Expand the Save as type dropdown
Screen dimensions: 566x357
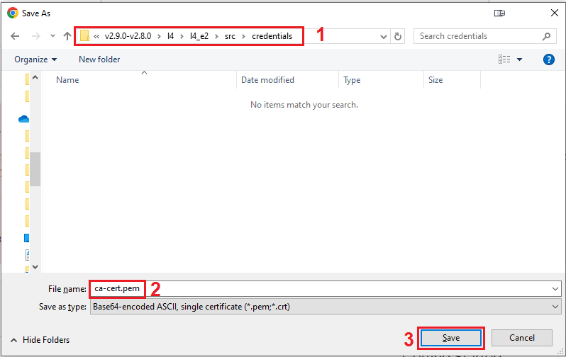tap(555, 307)
